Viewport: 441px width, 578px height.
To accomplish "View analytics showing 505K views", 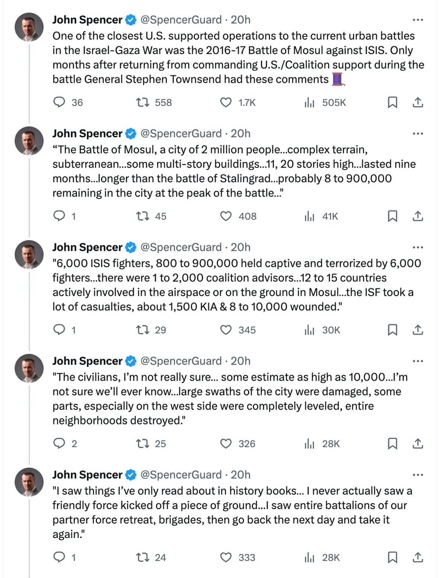I will pyautogui.click(x=325, y=103).
